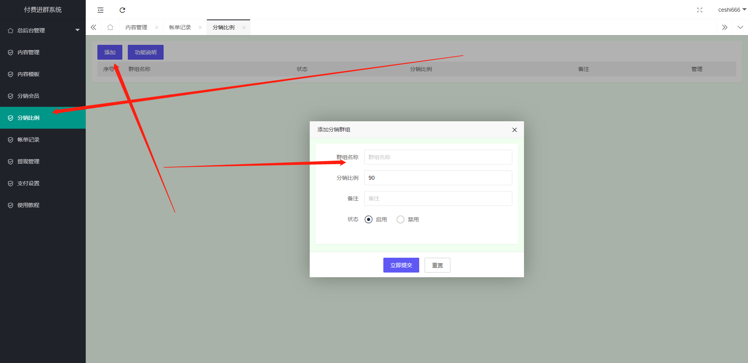748x363 pixels.
Task: Click the refresh icon in the top bar
Action: pos(122,10)
